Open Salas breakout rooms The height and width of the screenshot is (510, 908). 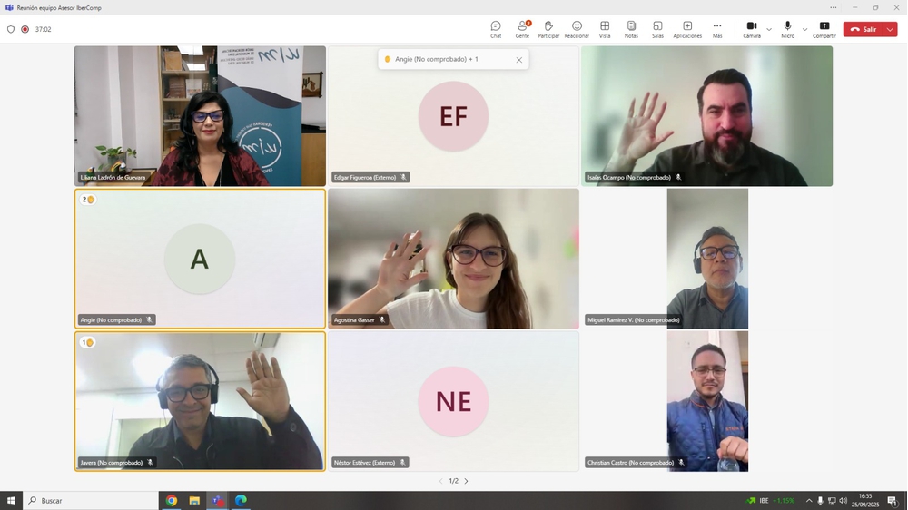click(x=657, y=29)
